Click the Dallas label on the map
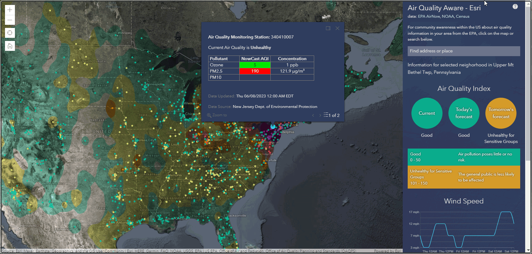Viewport: 532px width, 254px height. pos(126,195)
